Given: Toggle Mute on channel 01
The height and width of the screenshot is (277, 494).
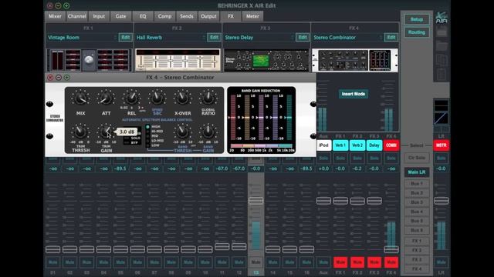Looking at the screenshot, I should pos(53,262).
